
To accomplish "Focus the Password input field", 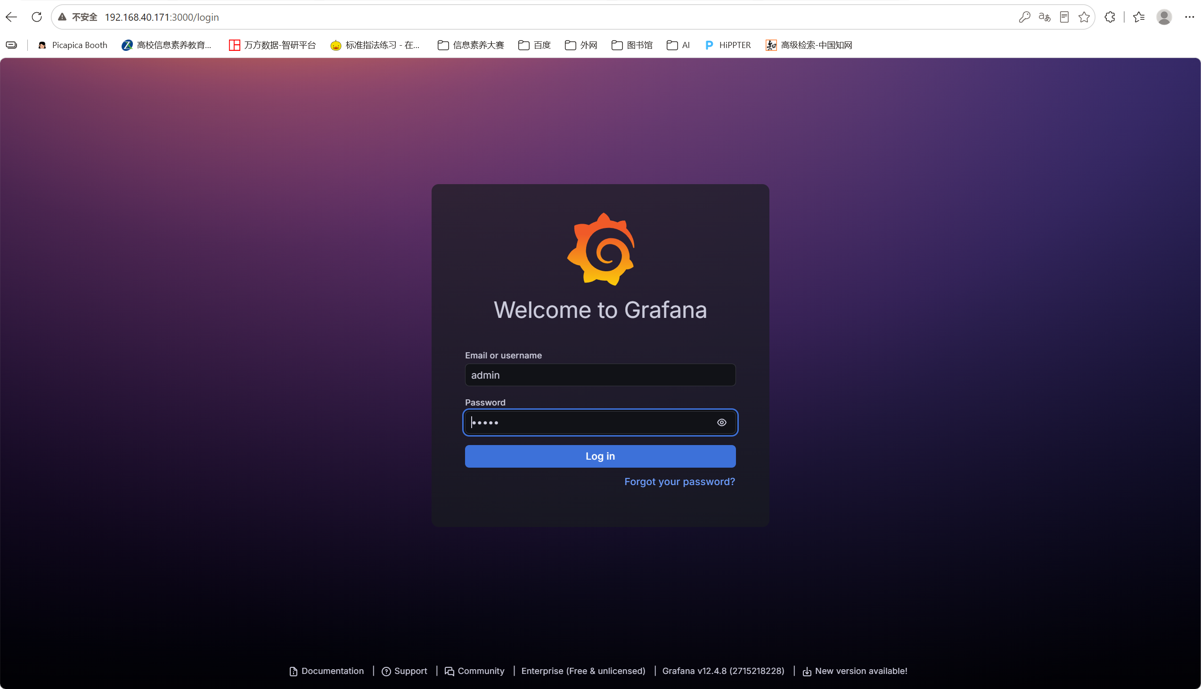I will [600, 422].
